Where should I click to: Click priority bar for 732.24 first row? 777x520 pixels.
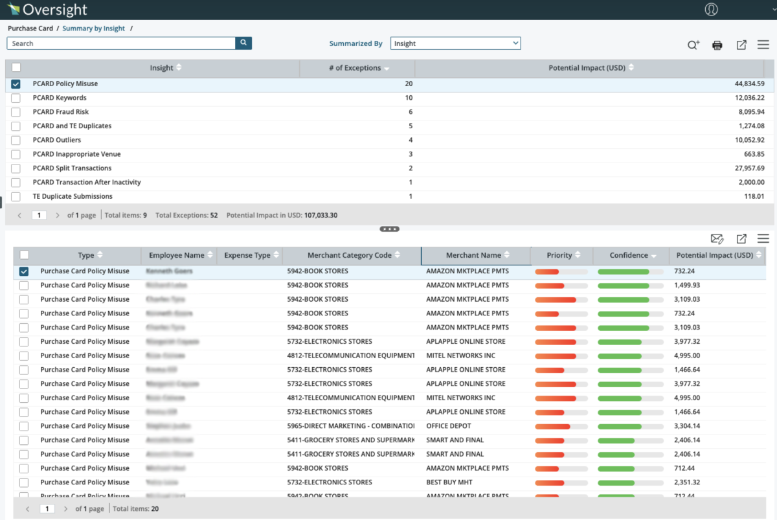click(561, 271)
